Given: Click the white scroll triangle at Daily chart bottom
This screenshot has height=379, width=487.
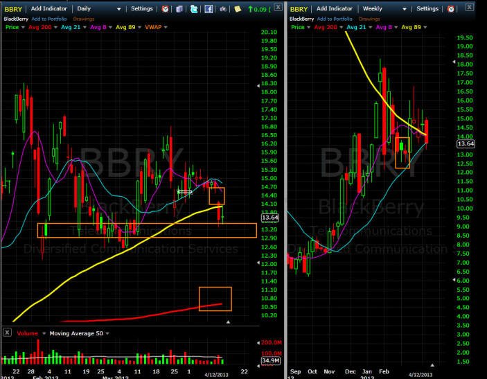Looking at the screenshot, I should click(228, 322).
